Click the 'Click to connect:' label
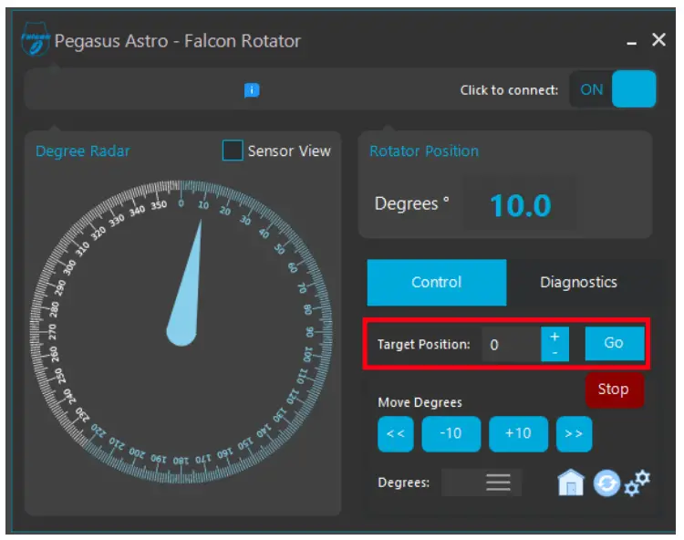This screenshot has width=684, height=540. 509,90
